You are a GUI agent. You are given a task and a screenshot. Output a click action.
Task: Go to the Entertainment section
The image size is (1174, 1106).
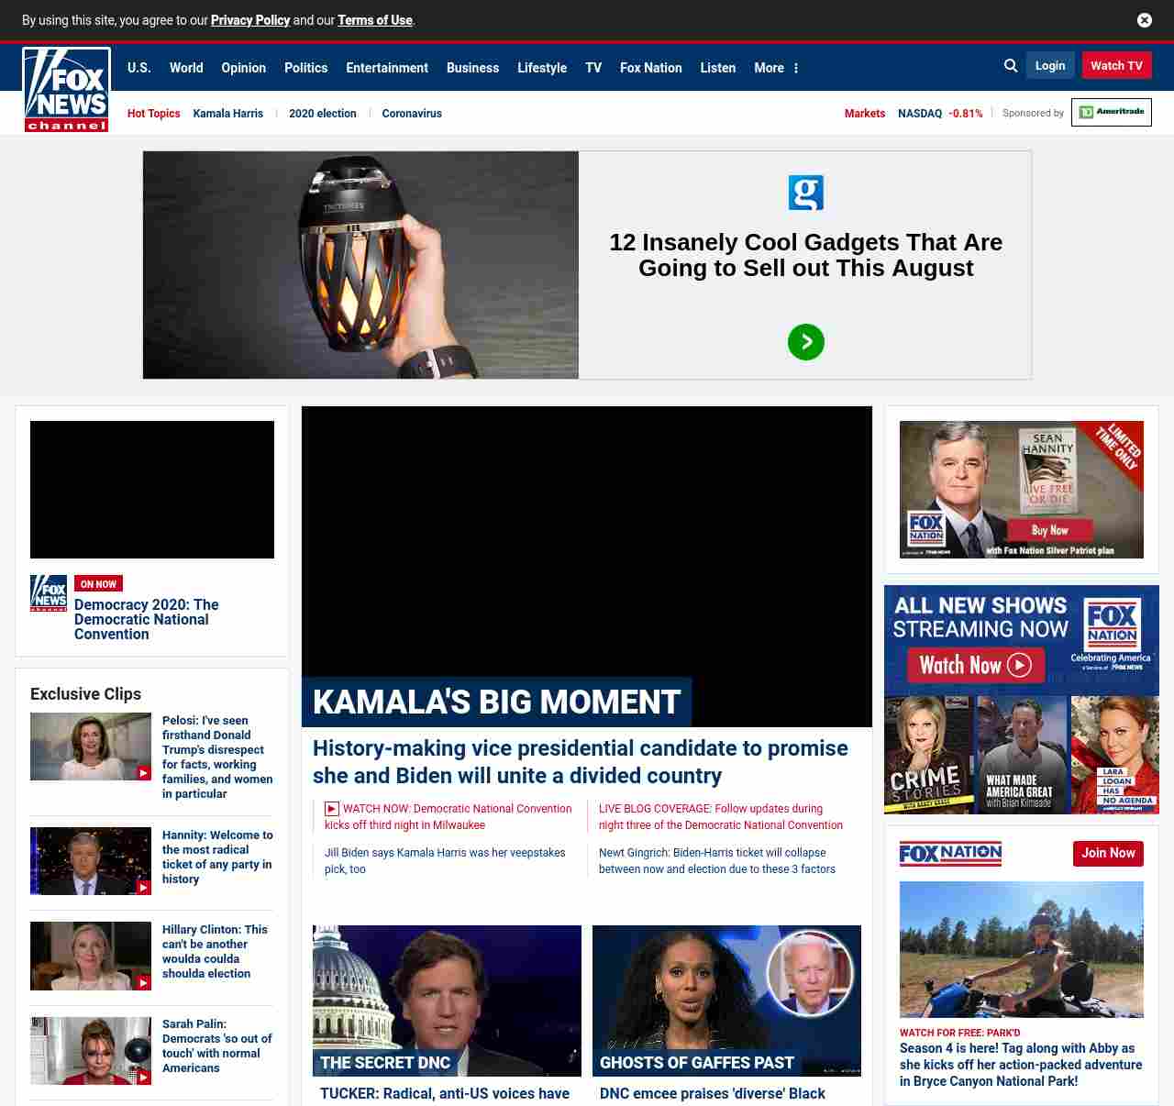coord(386,68)
